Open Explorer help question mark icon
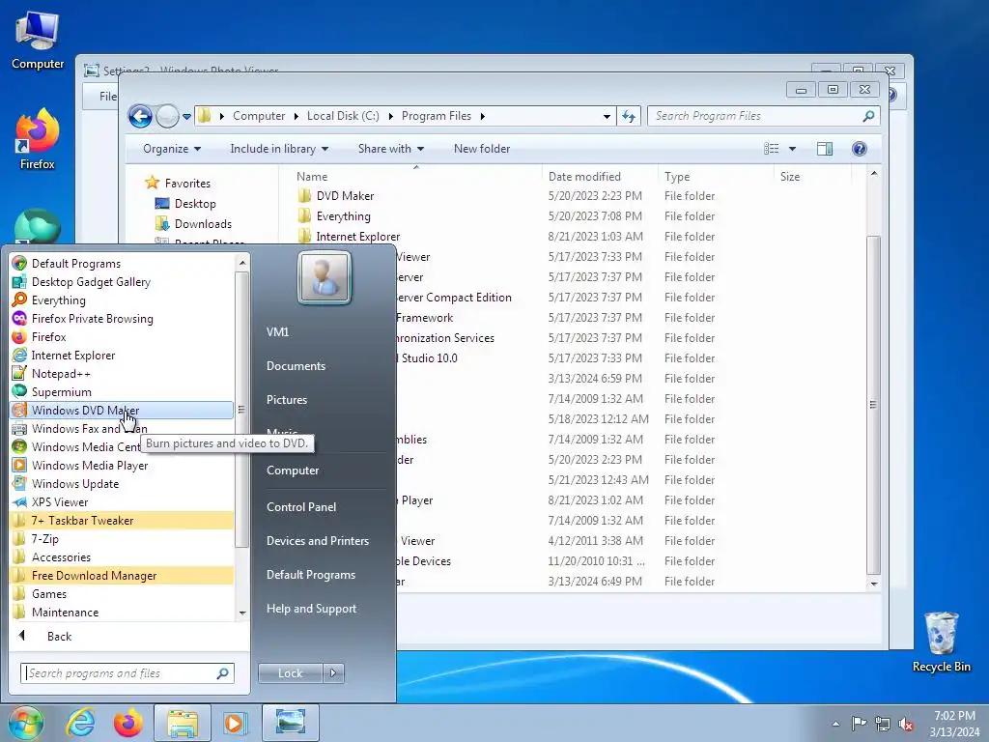Image resolution: width=989 pixels, height=742 pixels. coord(859,149)
